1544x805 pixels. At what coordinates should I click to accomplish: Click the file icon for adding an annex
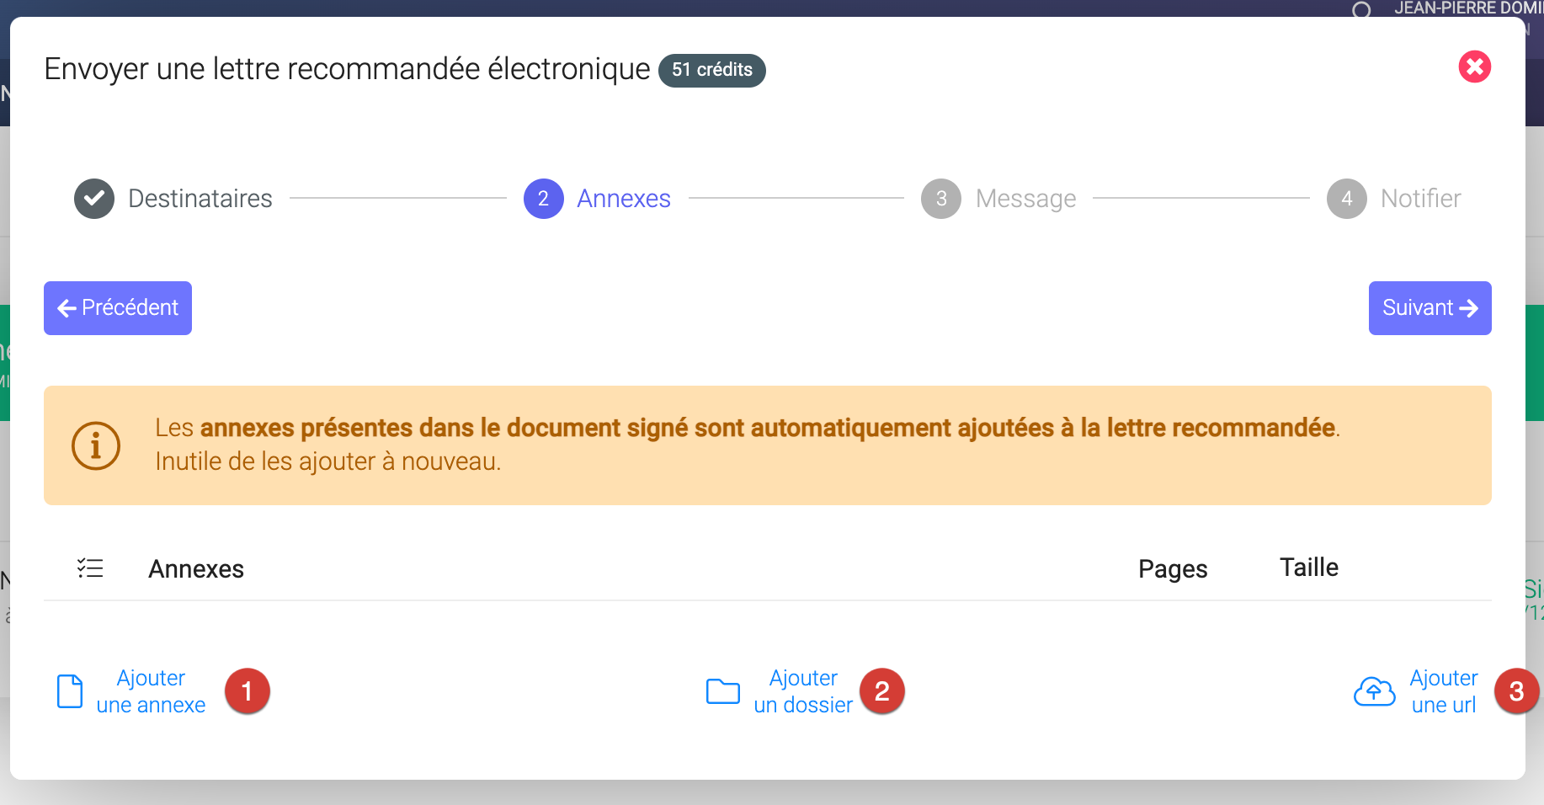[x=70, y=691]
